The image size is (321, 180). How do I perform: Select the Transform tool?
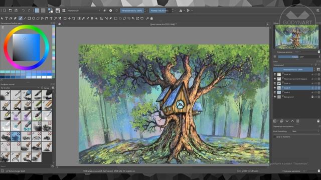pyautogui.click(x=65, y=18)
